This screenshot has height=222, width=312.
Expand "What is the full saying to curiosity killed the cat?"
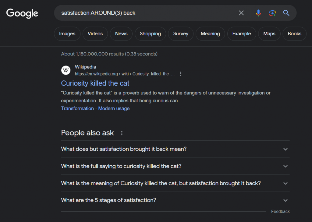[x=175, y=166]
